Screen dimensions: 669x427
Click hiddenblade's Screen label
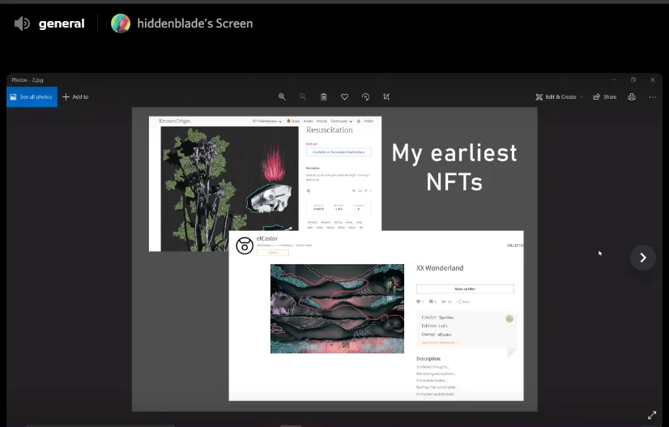click(x=195, y=23)
